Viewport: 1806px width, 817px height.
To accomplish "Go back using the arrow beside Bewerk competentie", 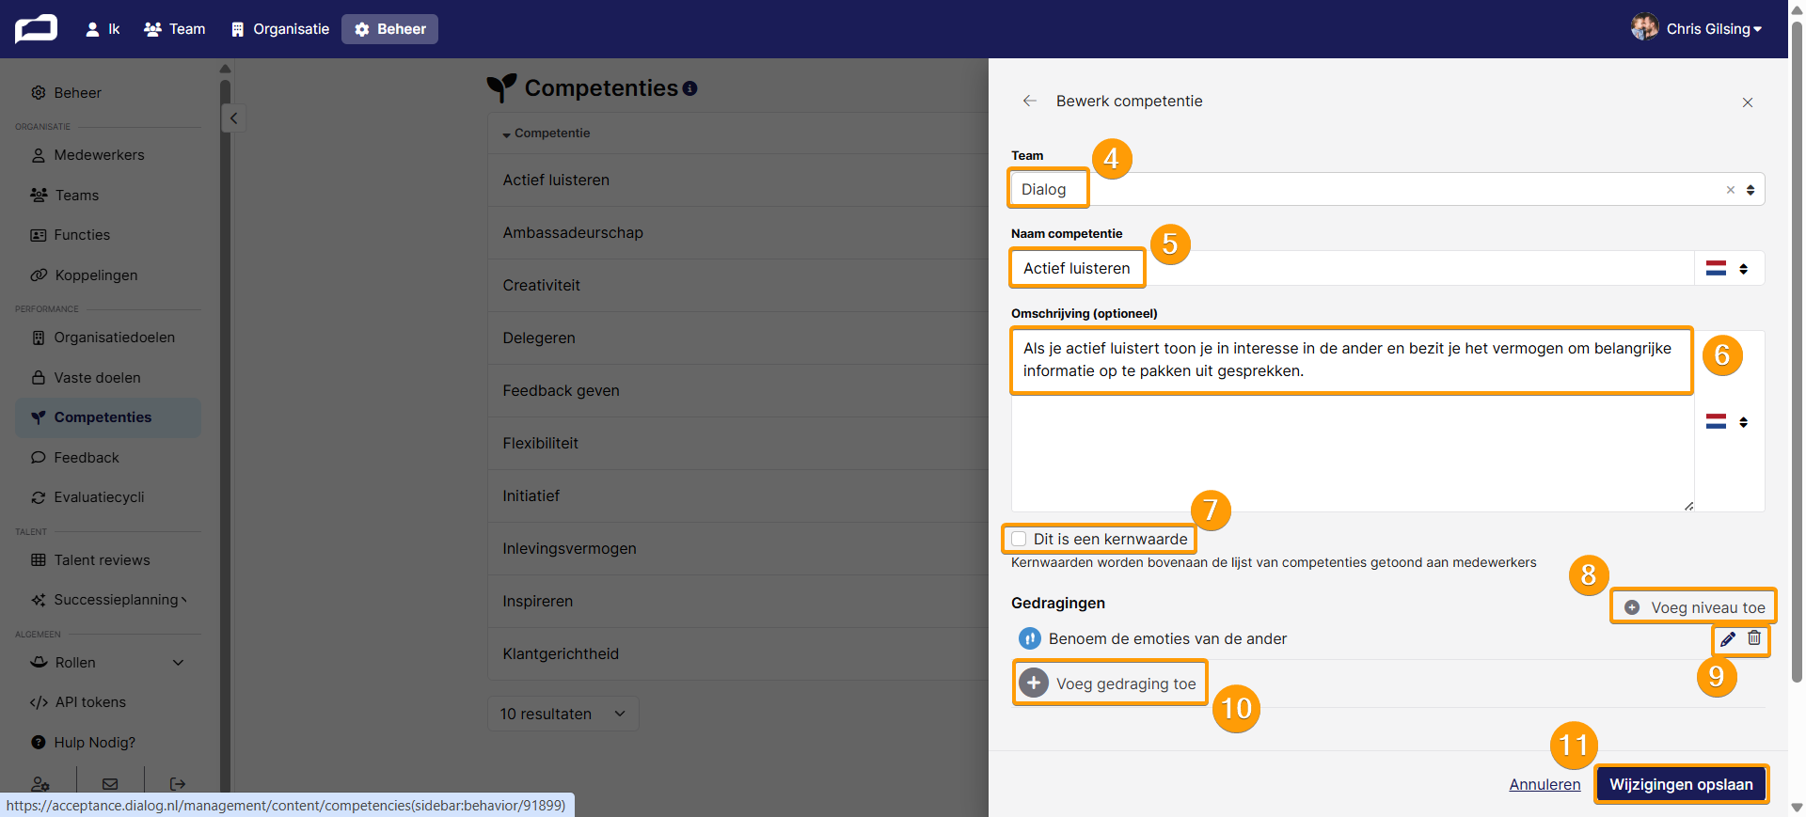I will (1030, 101).
